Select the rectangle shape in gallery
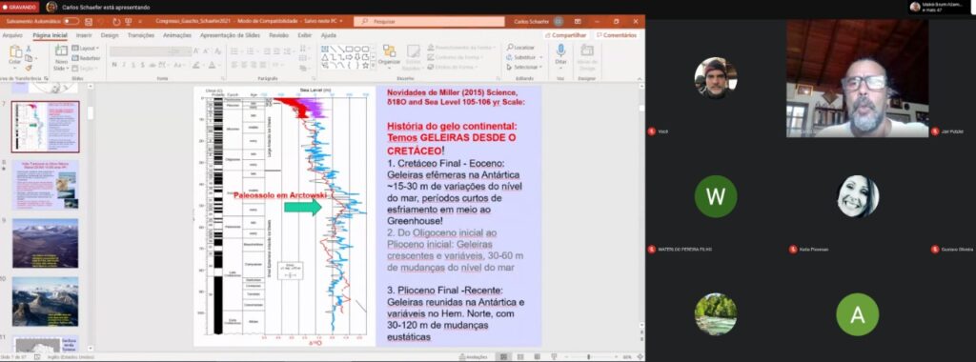Image resolution: width=976 pixels, height=362 pixels. (x=349, y=50)
